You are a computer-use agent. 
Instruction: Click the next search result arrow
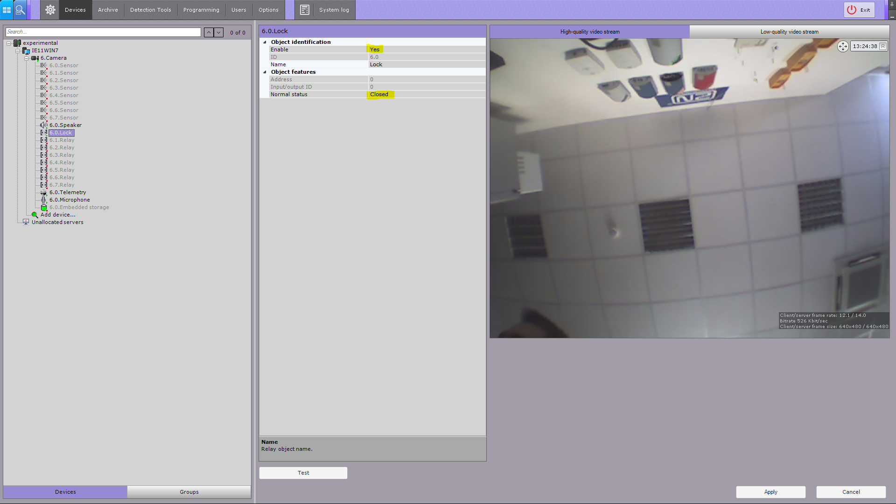point(218,32)
